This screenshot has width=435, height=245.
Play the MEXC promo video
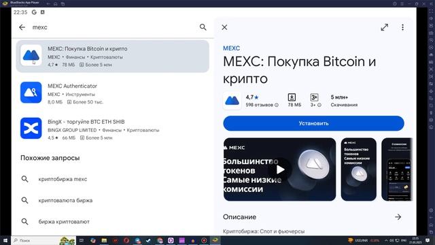(279, 169)
